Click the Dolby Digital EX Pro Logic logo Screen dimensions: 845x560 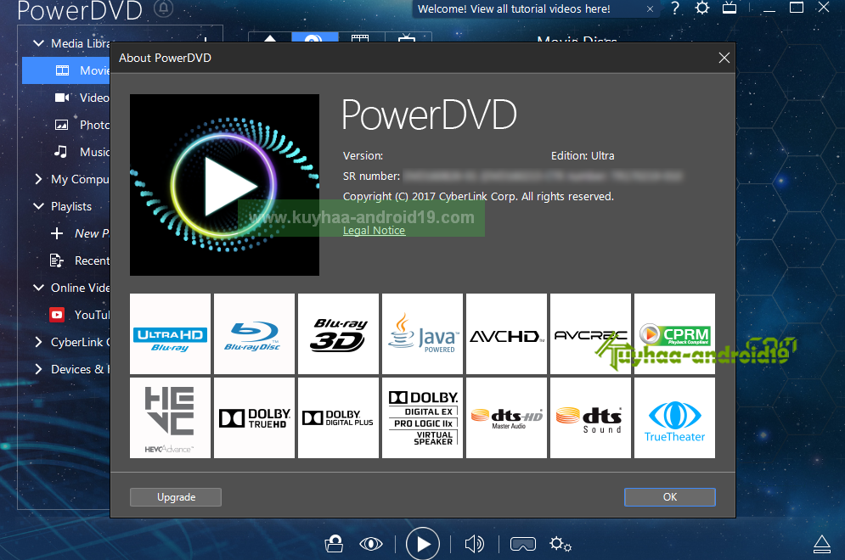tap(423, 417)
